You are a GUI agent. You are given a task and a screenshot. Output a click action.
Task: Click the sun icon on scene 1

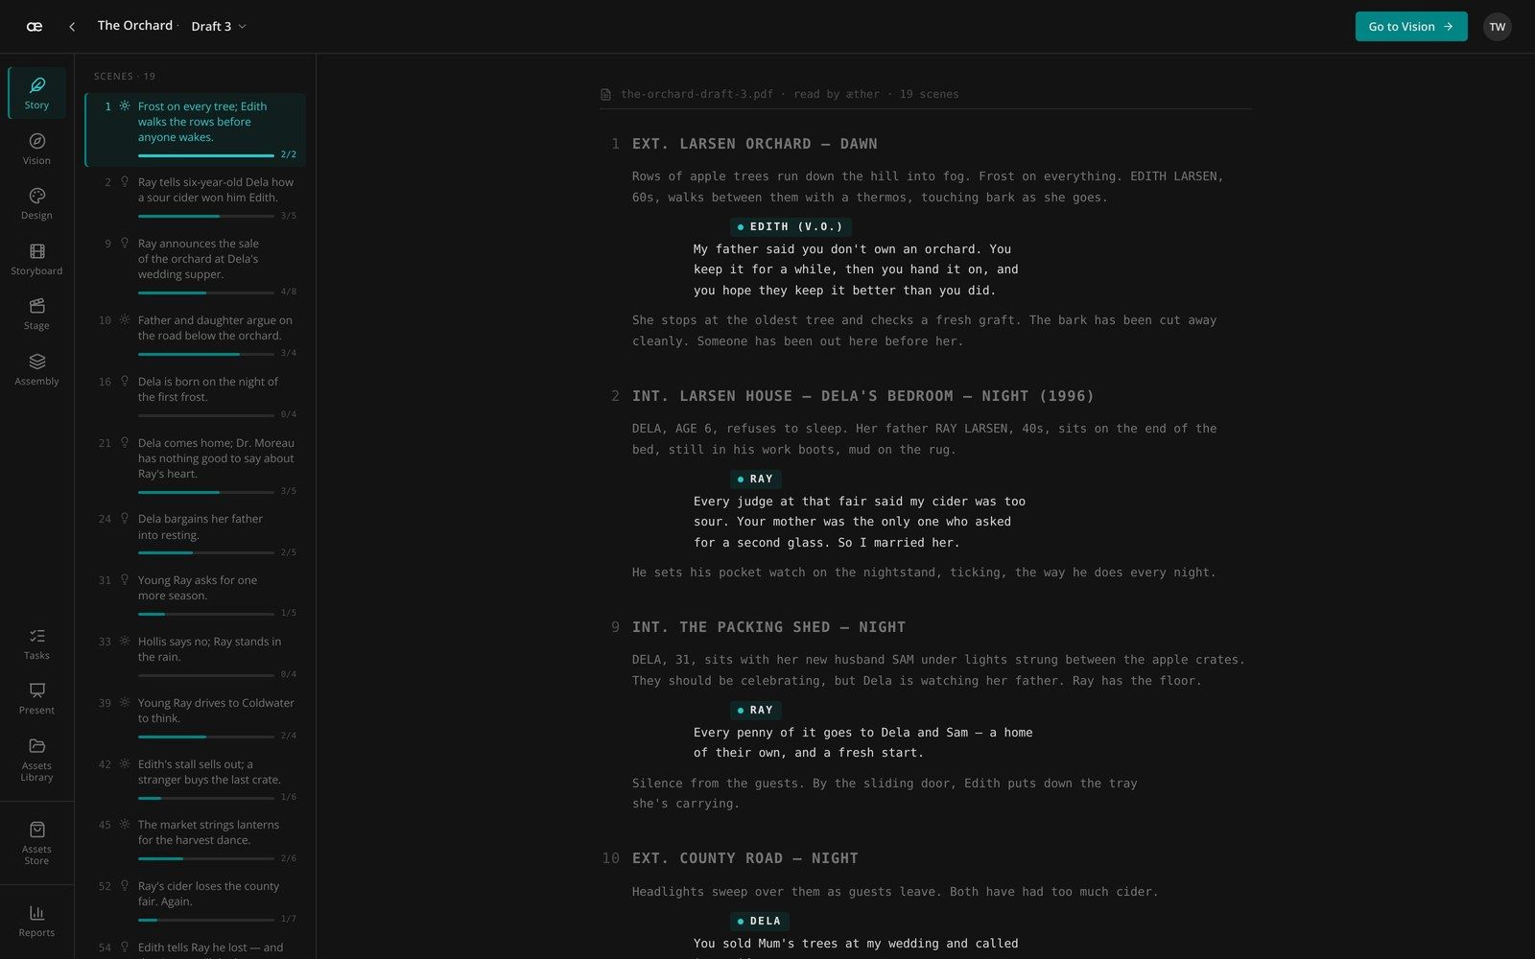pos(125,105)
